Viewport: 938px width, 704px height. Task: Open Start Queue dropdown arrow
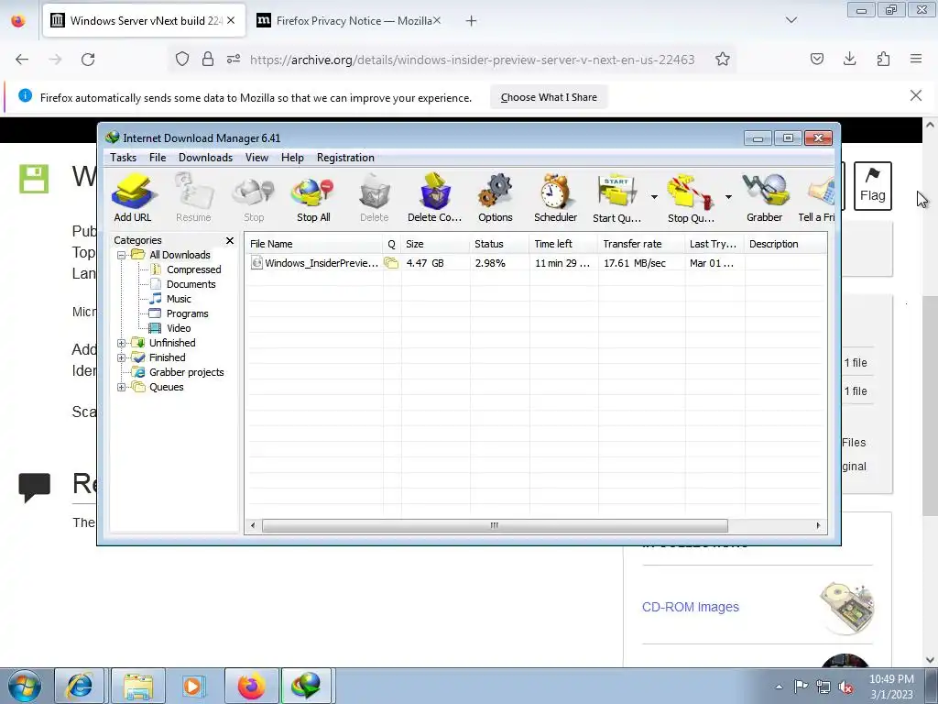click(x=654, y=197)
